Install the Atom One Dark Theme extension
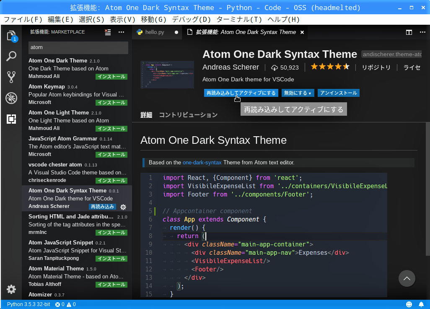The width and height of the screenshot is (430, 309). (111, 77)
